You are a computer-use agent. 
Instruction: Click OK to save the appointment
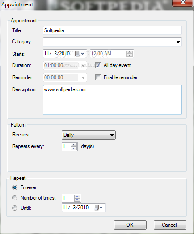(130, 225)
